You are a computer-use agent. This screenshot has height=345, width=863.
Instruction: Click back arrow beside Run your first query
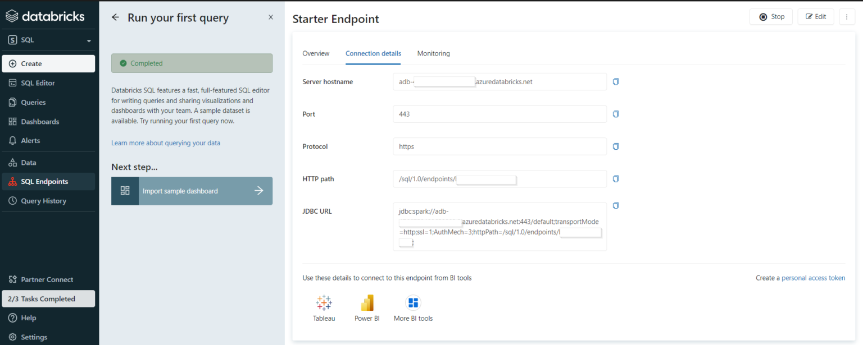[x=115, y=17]
